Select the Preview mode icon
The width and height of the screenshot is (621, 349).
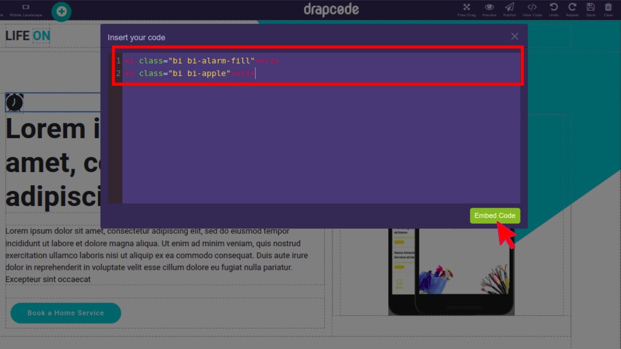tap(489, 7)
